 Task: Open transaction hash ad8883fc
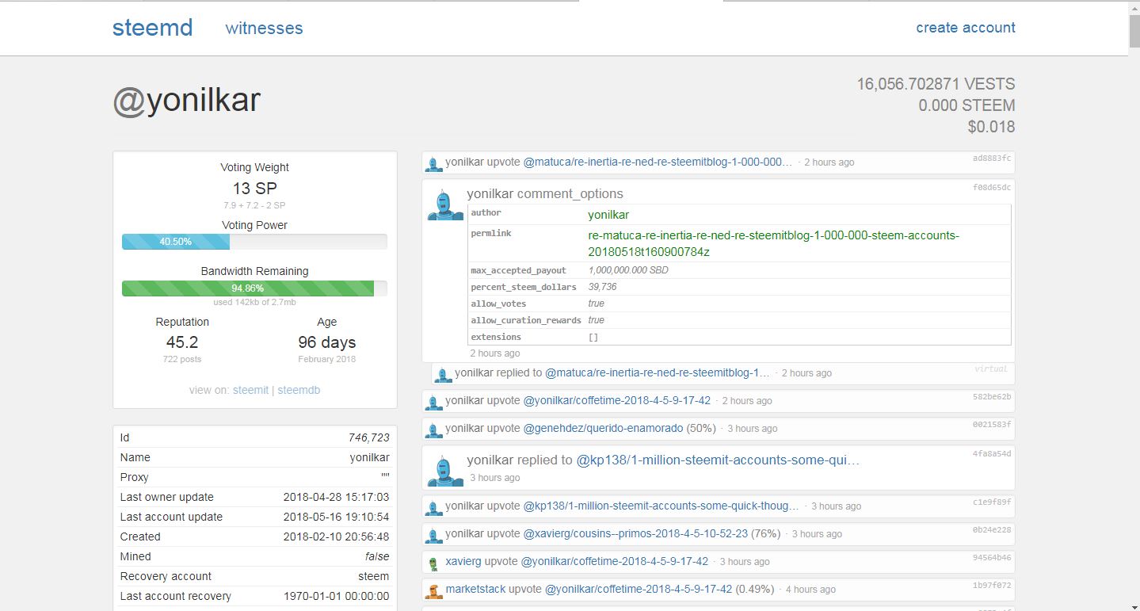[x=992, y=158]
